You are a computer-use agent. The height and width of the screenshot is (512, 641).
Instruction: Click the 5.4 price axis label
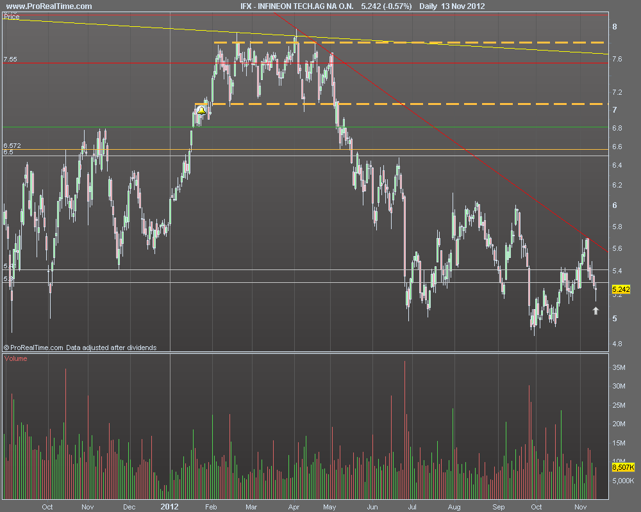(x=617, y=271)
